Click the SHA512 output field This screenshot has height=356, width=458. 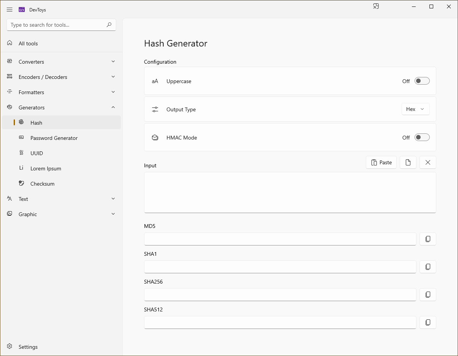(x=280, y=322)
